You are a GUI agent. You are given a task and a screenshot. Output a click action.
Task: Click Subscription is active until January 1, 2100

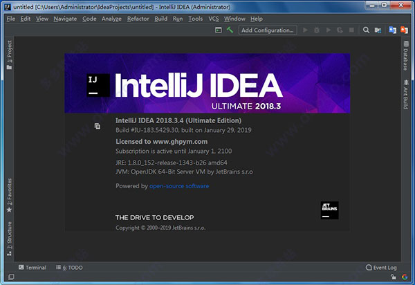[174, 151]
